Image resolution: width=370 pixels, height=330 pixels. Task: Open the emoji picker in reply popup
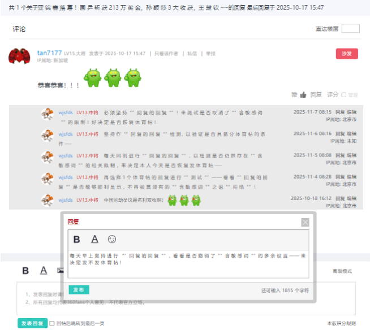pos(112,239)
